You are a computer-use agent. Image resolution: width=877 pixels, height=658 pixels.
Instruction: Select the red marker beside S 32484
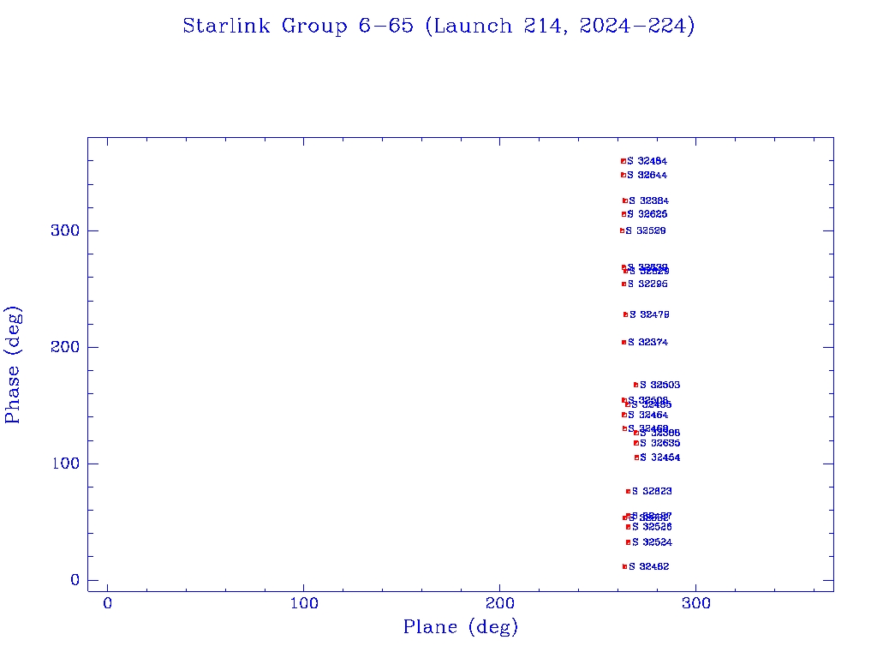[623, 161]
